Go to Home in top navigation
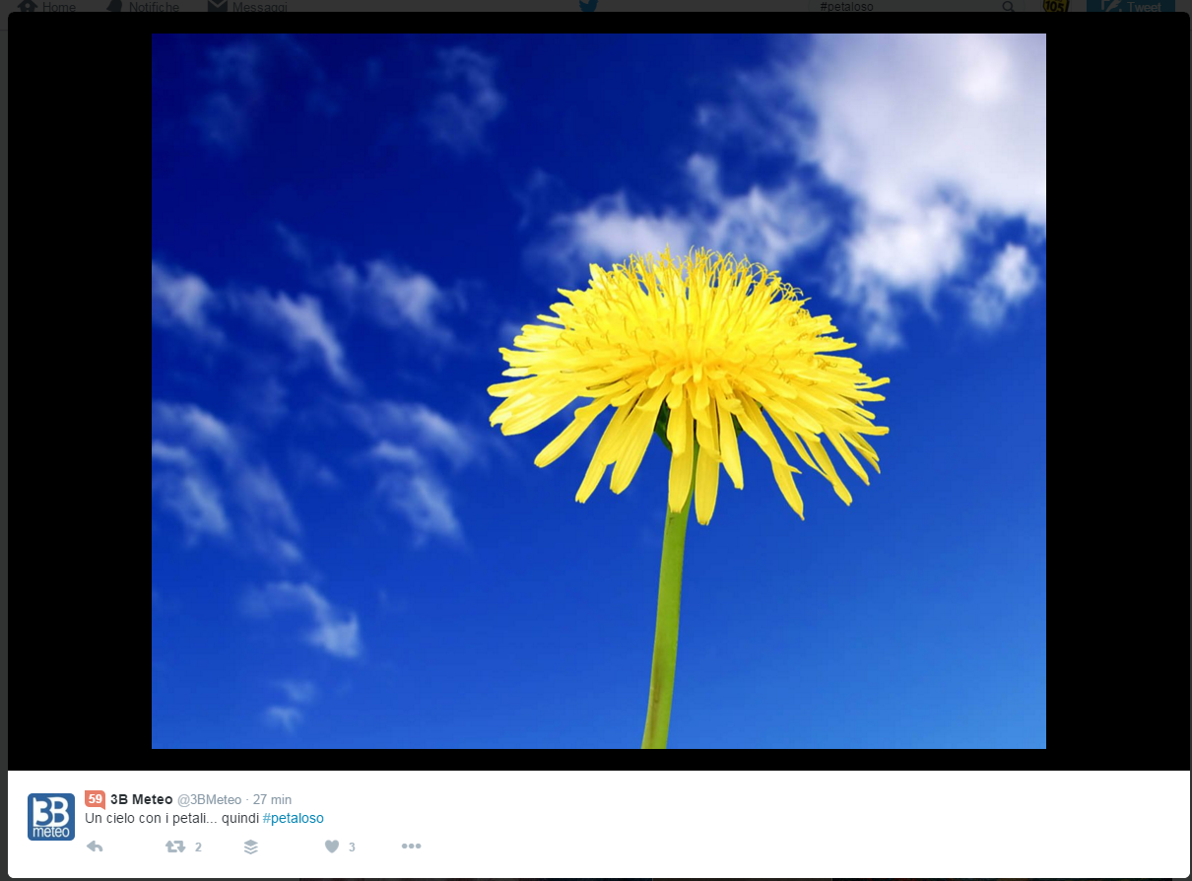 [47, 6]
